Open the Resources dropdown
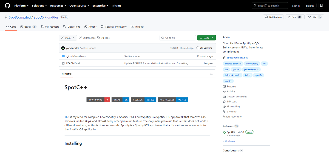The image size is (329, 153). coord(58,5)
